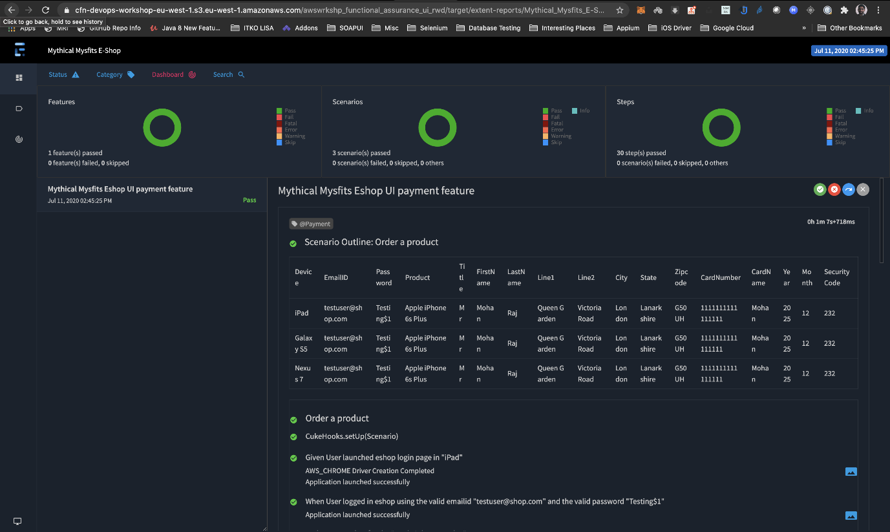The width and height of the screenshot is (890, 532).
Task: Toggle the red fail filter button
Action: pyautogui.click(x=834, y=189)
